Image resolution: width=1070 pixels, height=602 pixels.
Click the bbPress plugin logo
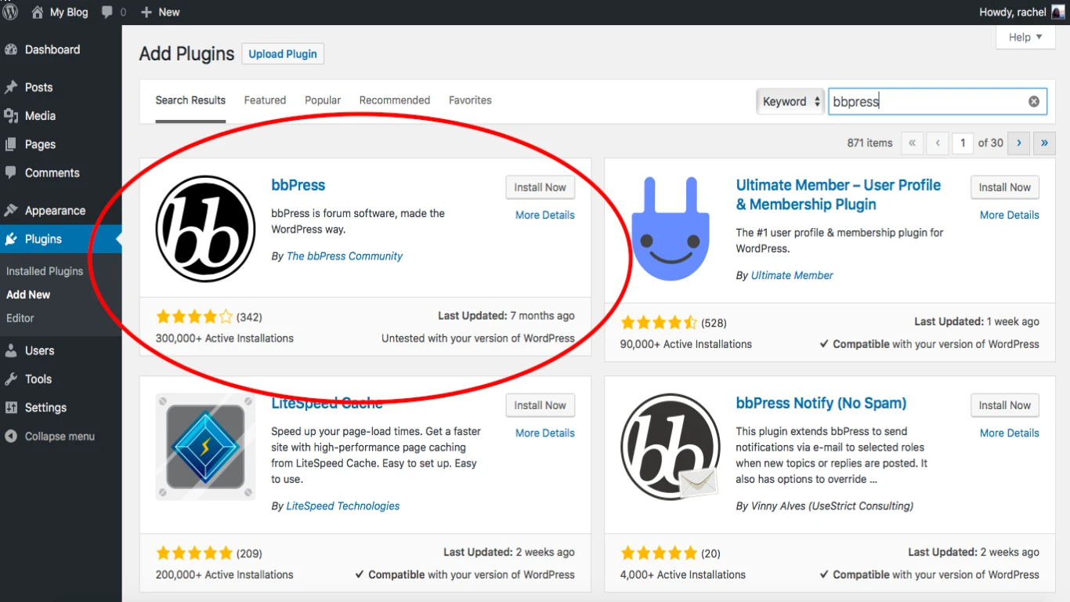click(206, 228)
